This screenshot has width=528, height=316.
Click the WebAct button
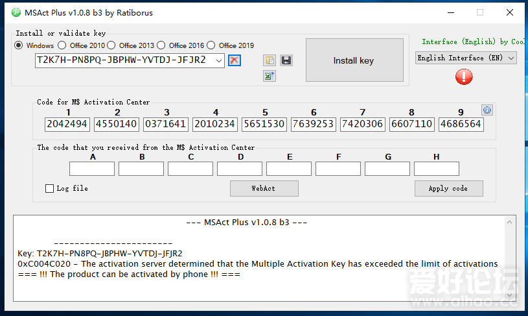tap(264, 189)
